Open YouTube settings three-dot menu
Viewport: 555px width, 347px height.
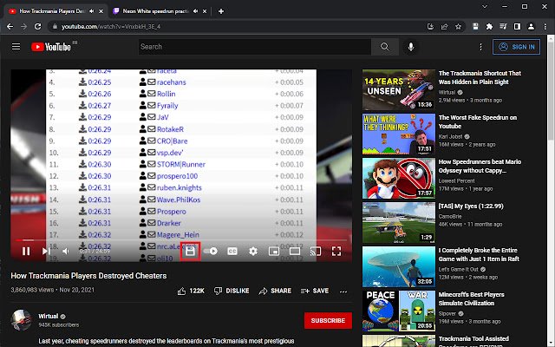tap(480, 47)
